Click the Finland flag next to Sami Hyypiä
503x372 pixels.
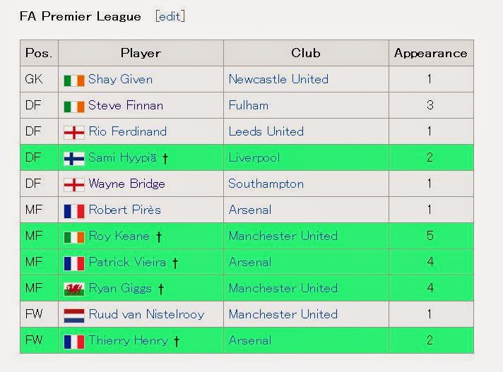pos(74,159)
